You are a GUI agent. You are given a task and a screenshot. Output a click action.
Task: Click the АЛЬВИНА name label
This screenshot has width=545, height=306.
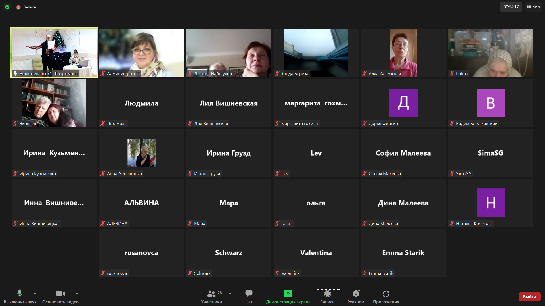pos(117,223)
